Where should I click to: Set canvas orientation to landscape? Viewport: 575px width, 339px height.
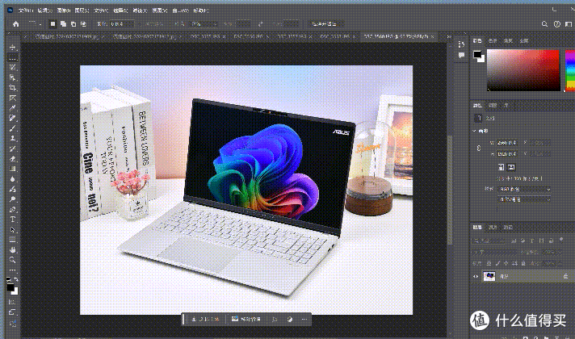(x=511, y=167)
